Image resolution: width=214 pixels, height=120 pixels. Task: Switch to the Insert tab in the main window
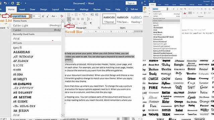(x=22, y=9)
